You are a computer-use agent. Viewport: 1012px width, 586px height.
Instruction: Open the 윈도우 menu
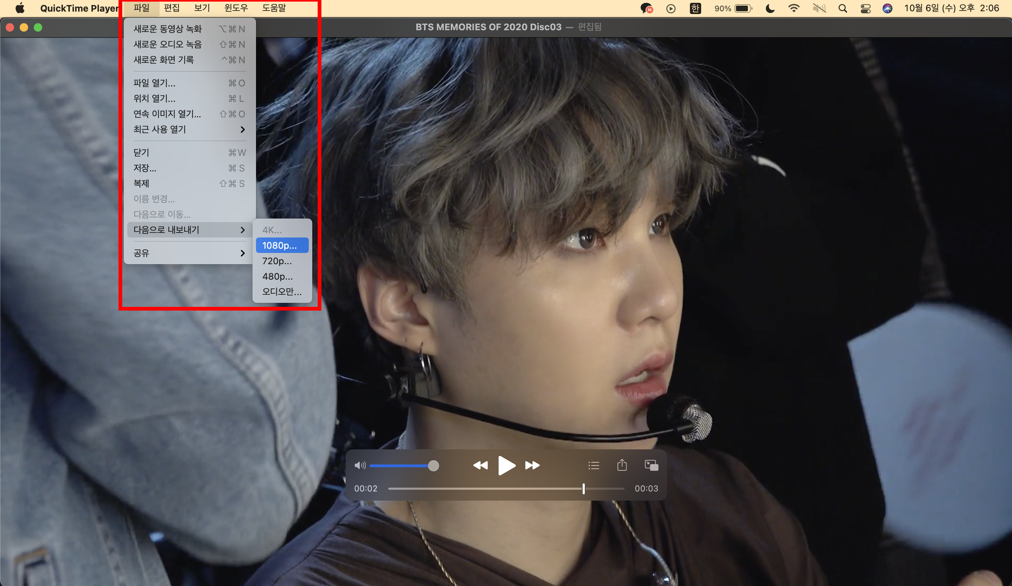(x=236, y=8)
